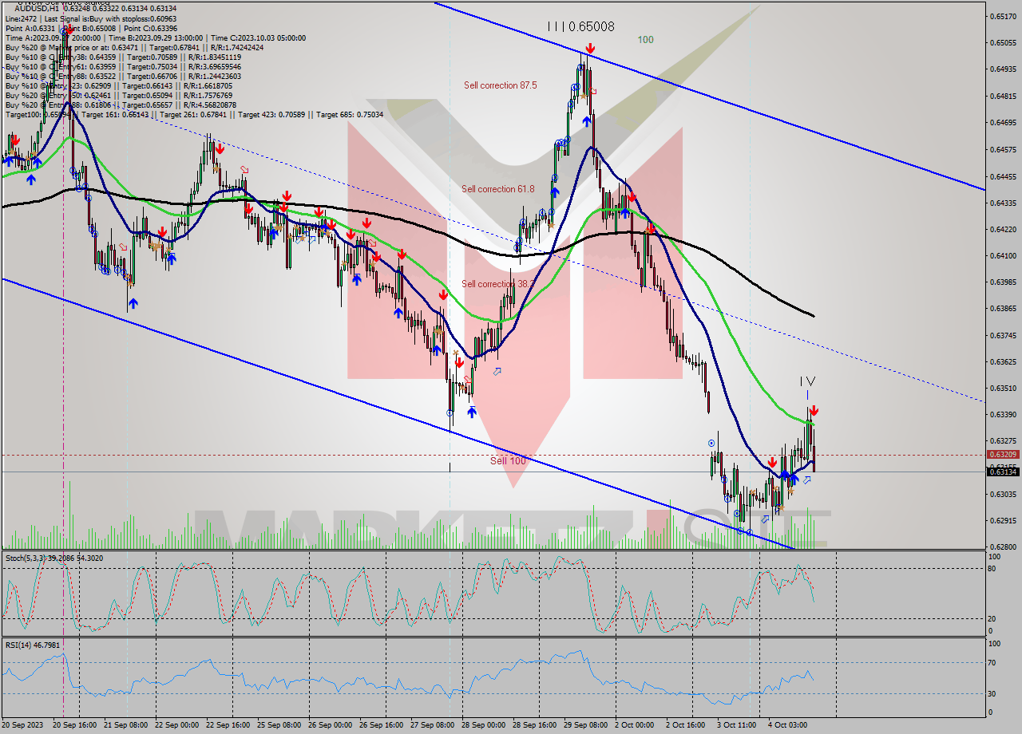This screenshot has height=734, width=1022.
Task: Click the 'Sell correction 87.5' label
Action: pos(501,85)
